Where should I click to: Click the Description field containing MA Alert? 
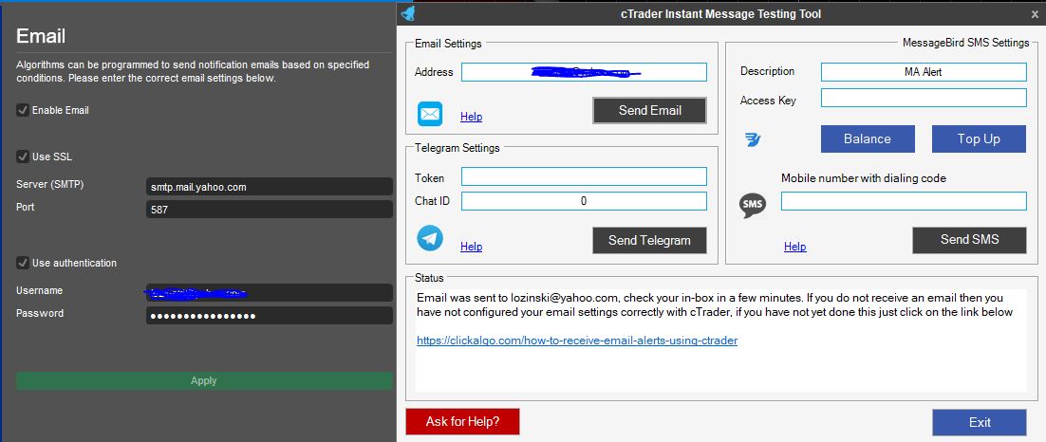click(x=924, y=72)
